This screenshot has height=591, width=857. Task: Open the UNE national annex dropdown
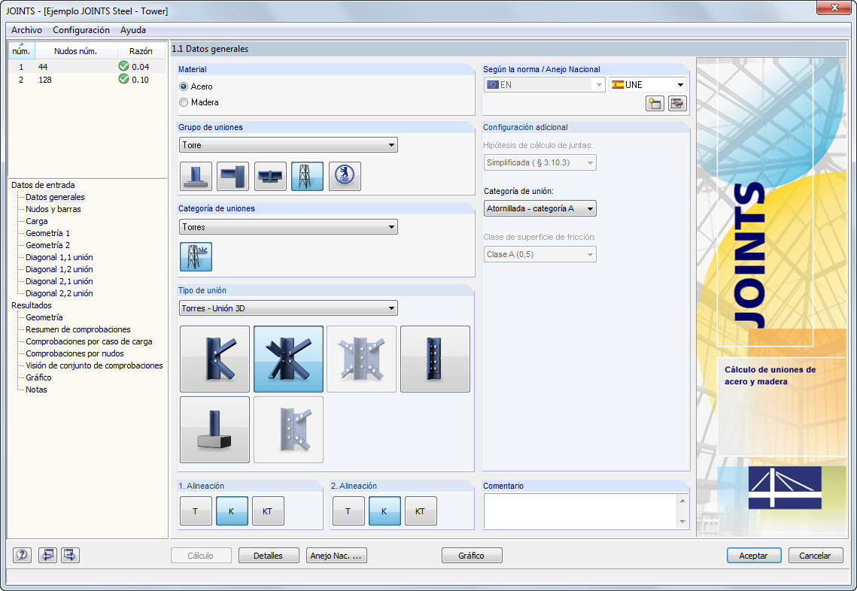click(649, 85)
